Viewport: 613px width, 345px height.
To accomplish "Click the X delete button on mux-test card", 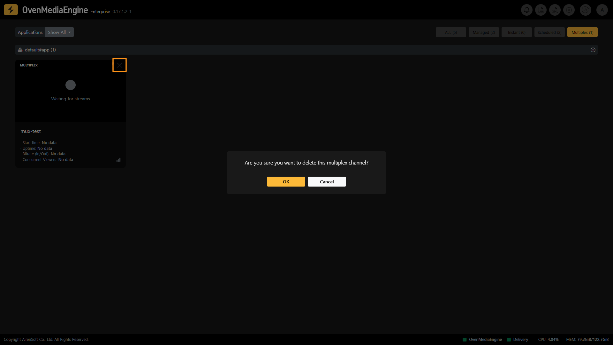I will (x=119, y=65).
